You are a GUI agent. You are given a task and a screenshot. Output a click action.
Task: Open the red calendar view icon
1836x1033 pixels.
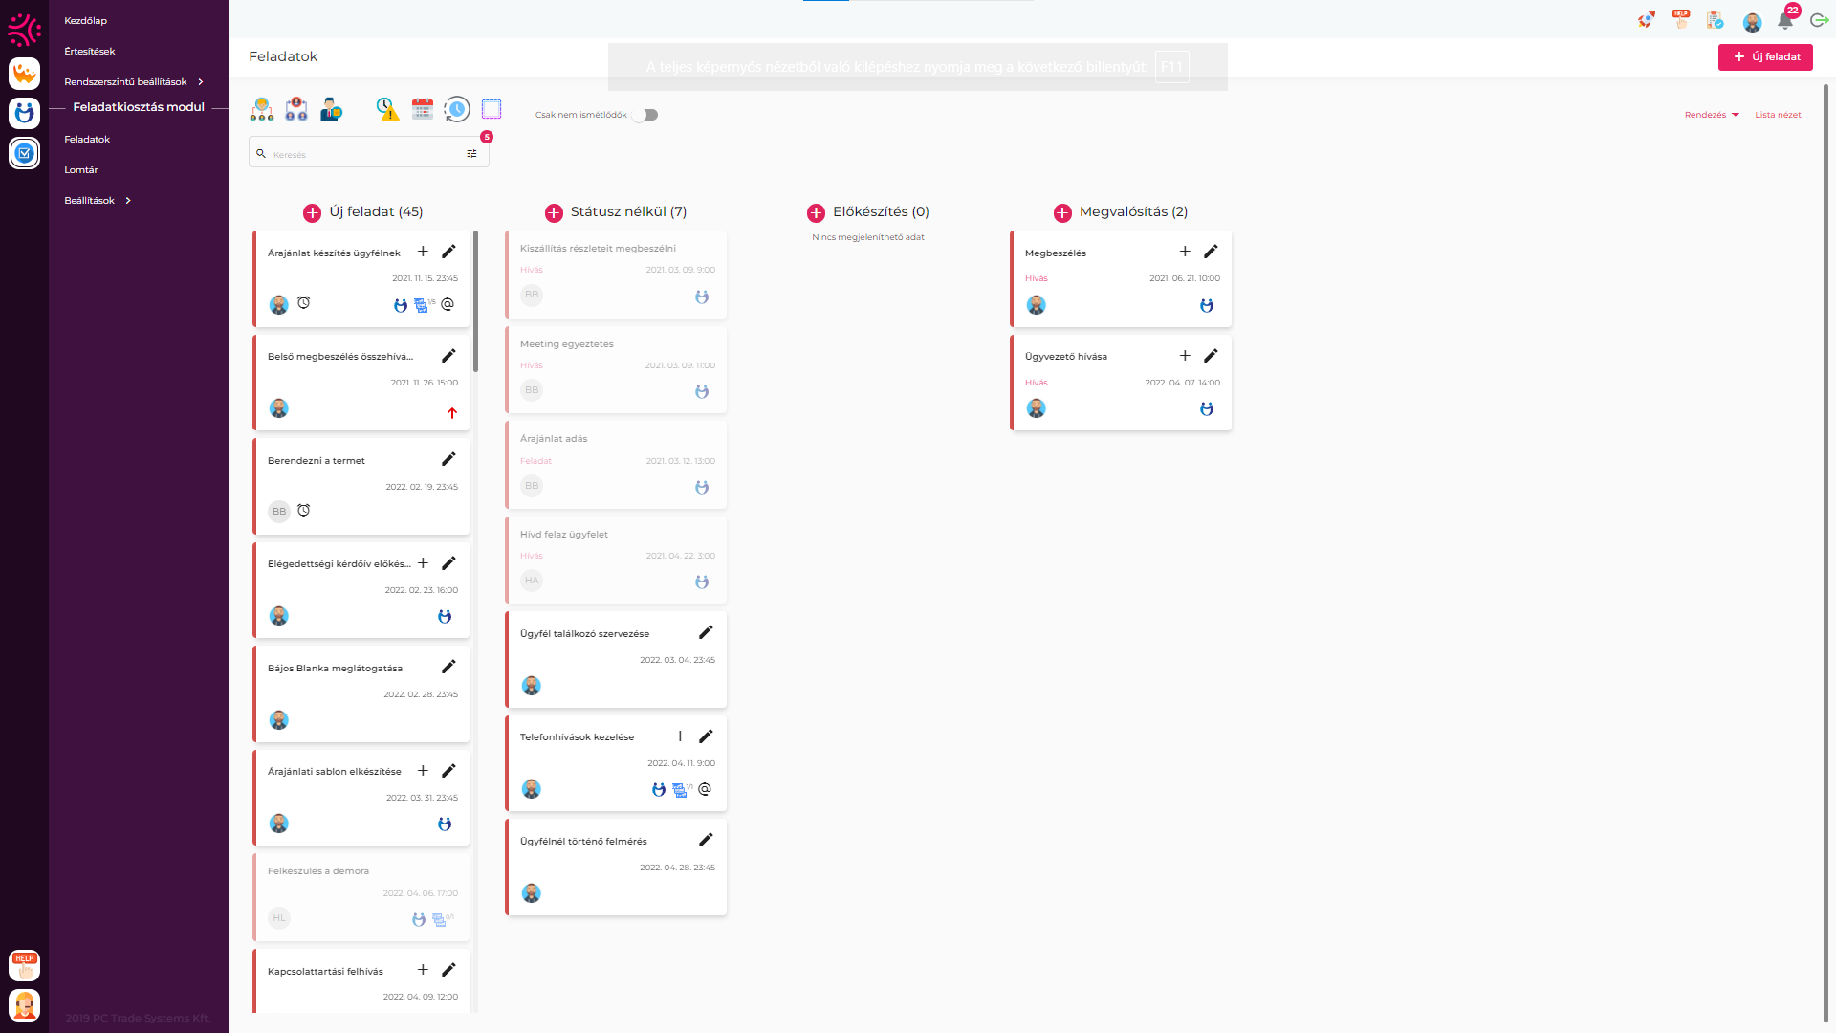pyautogui.click(x=423, y=109)
